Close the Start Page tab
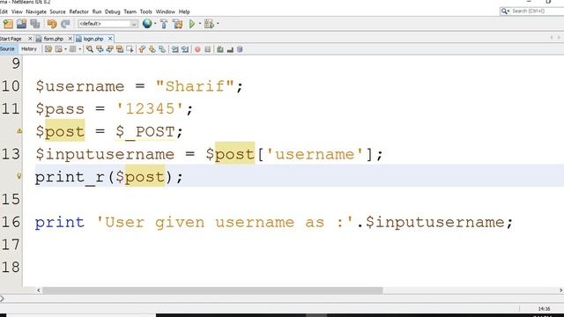 click(x=30, y=39)
